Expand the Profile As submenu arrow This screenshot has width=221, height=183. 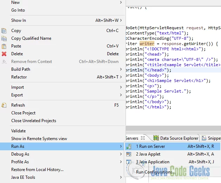click(x=121, y=162)
